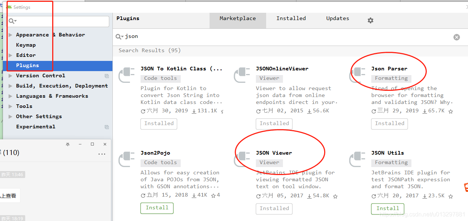
Task: Open the JSON To Kotlin Class plugin title
Action: [181, 69]
